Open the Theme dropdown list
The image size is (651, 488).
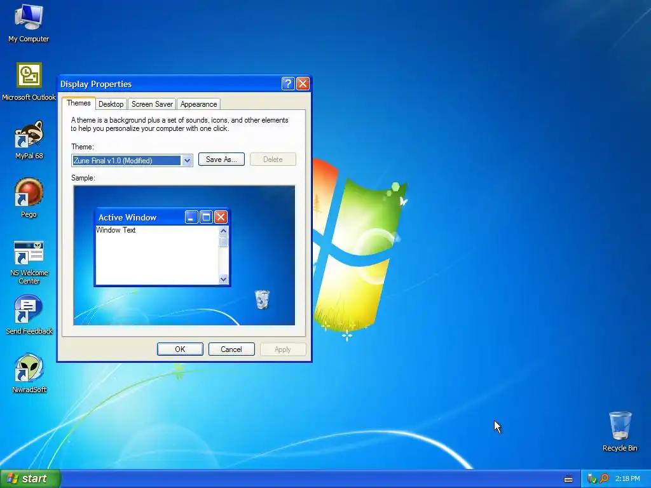(x=187, y=161)
